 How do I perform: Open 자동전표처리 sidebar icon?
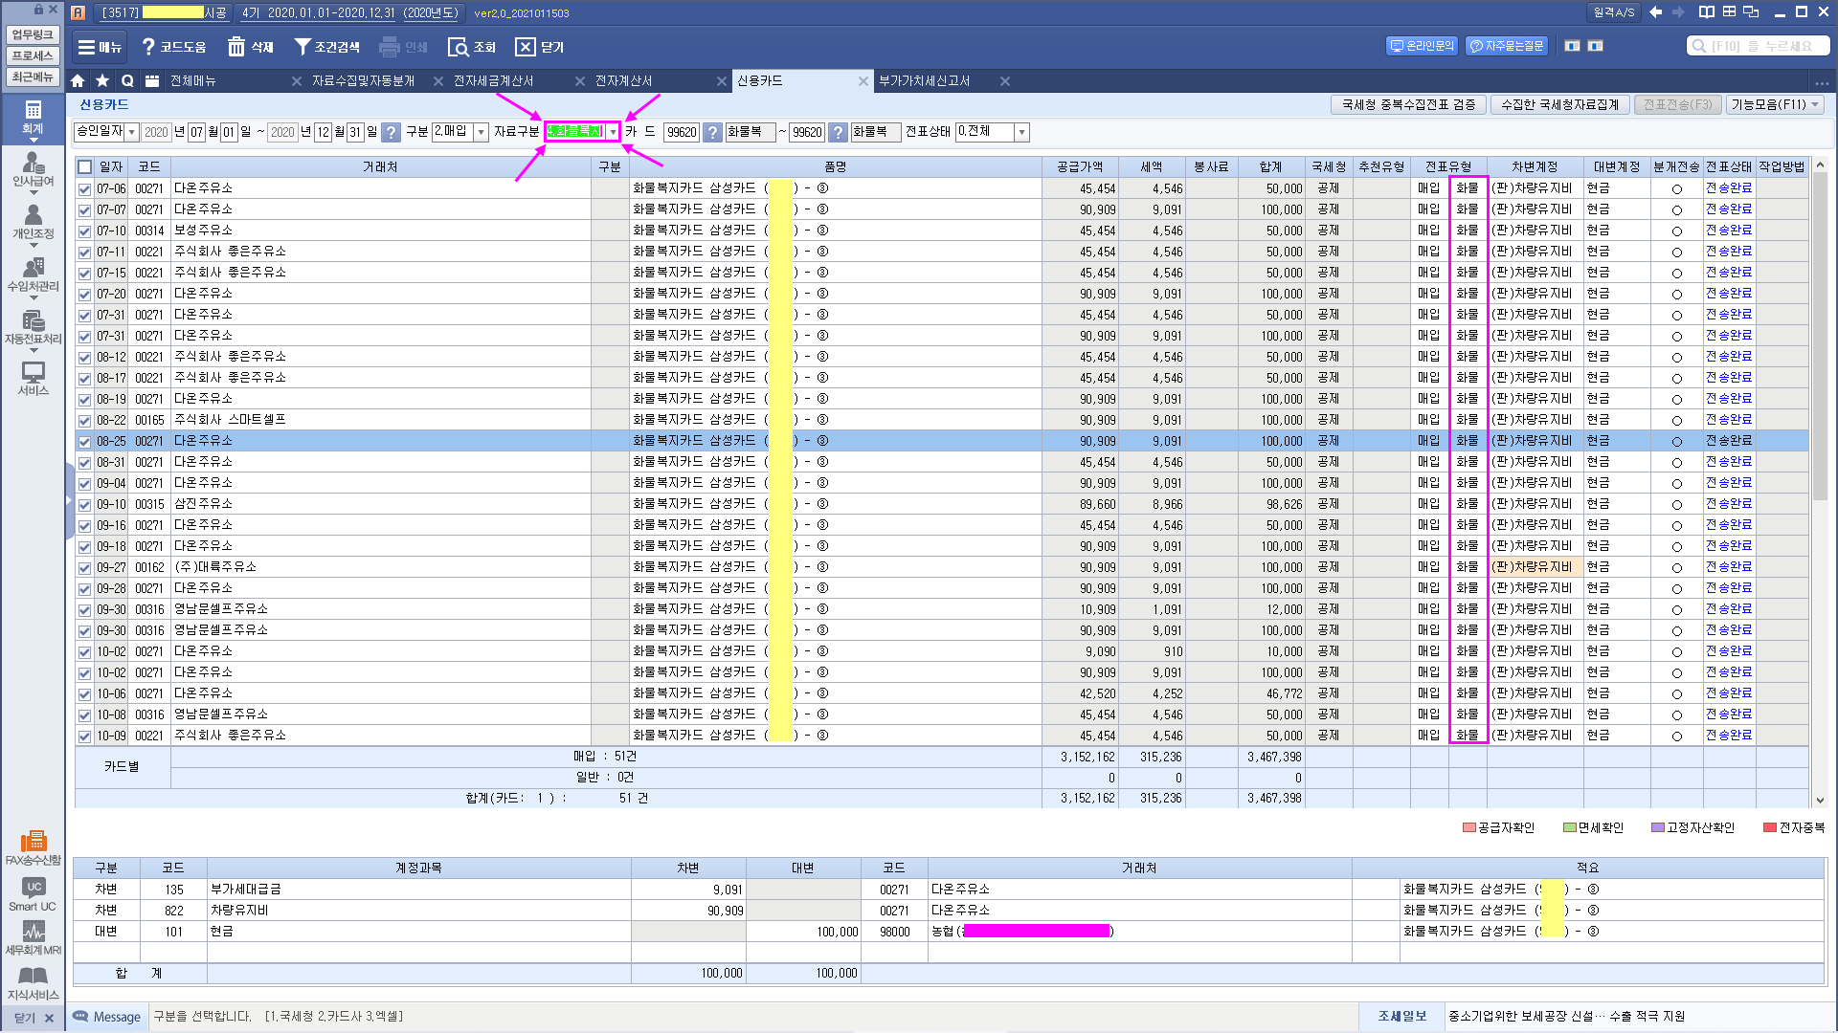point(33,327)
